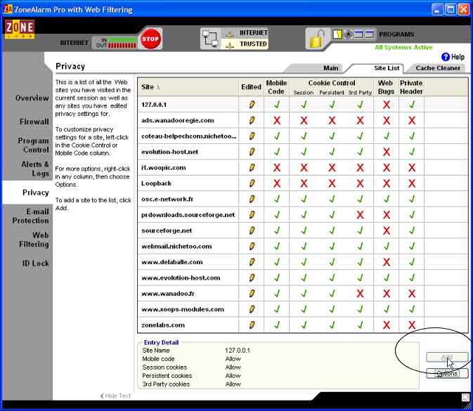Viewport: 473px width, 411px height.
Task: Select the coteau-belpechcom.nichetoo site row
Action: (x=302, y=136)
